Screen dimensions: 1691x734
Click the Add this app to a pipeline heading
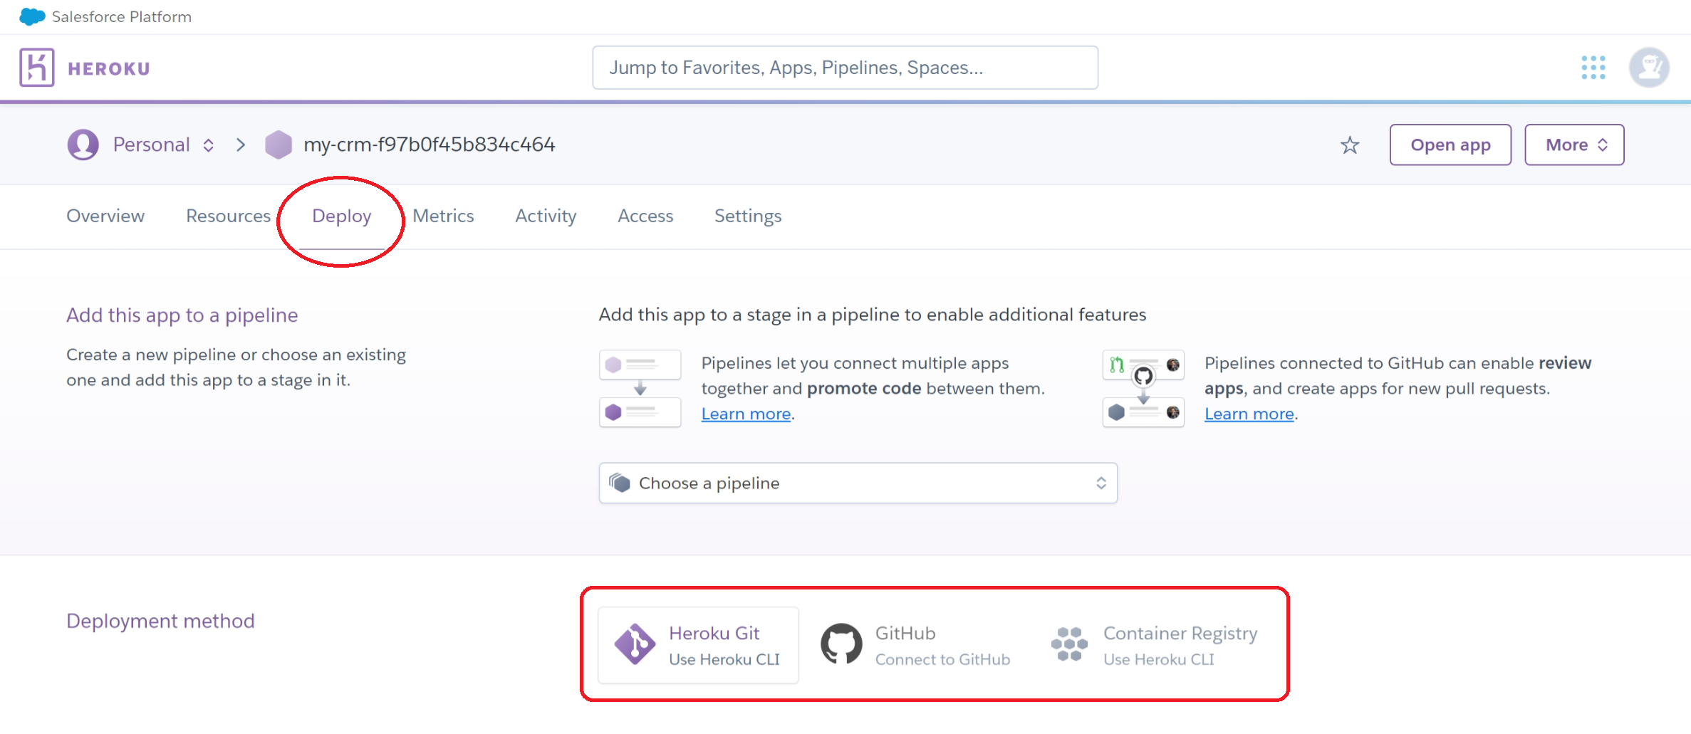click(x=182, y=315)
